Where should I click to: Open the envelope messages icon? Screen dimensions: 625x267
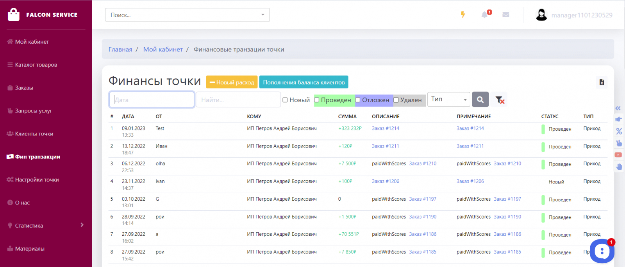pos(506,15)
